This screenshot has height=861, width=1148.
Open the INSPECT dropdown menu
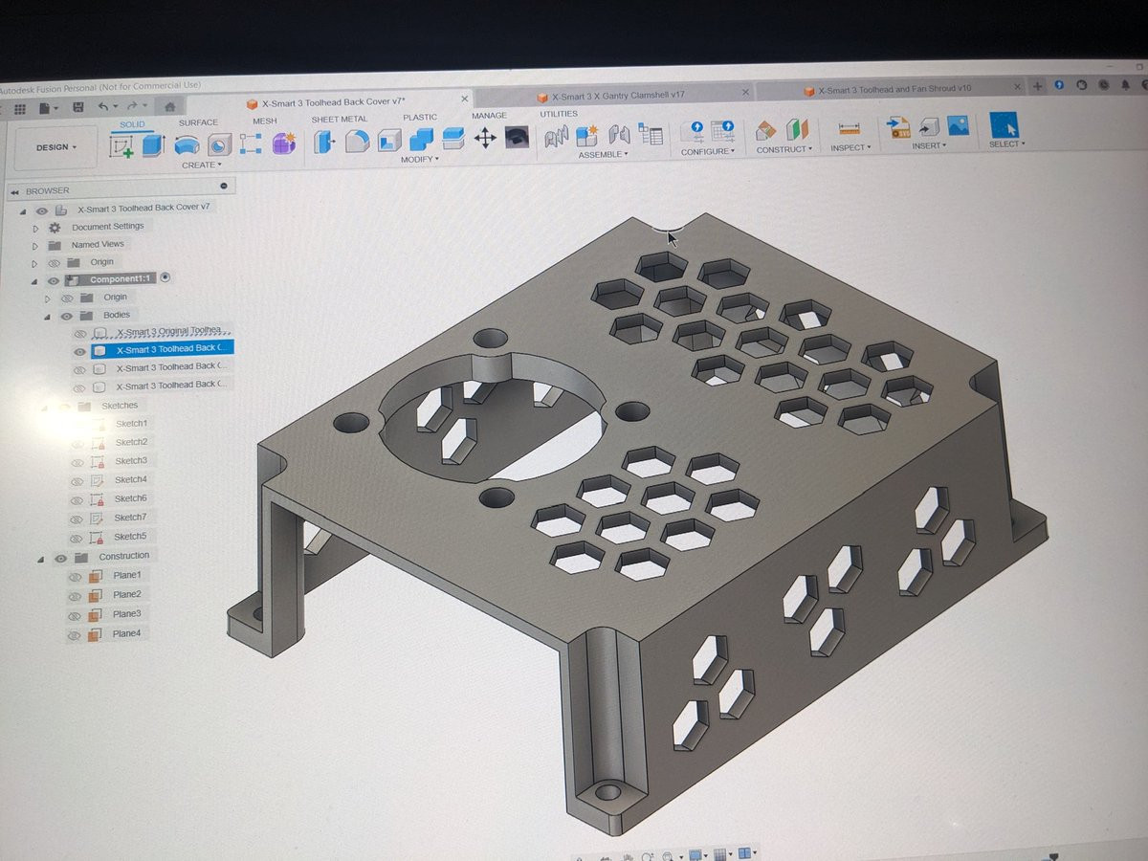[x=850, y=147]
